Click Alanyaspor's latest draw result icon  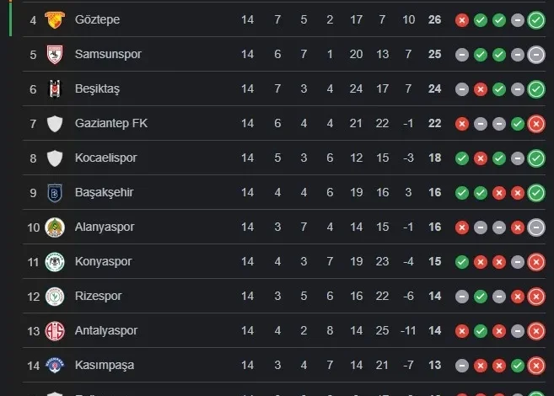point(535,227)
